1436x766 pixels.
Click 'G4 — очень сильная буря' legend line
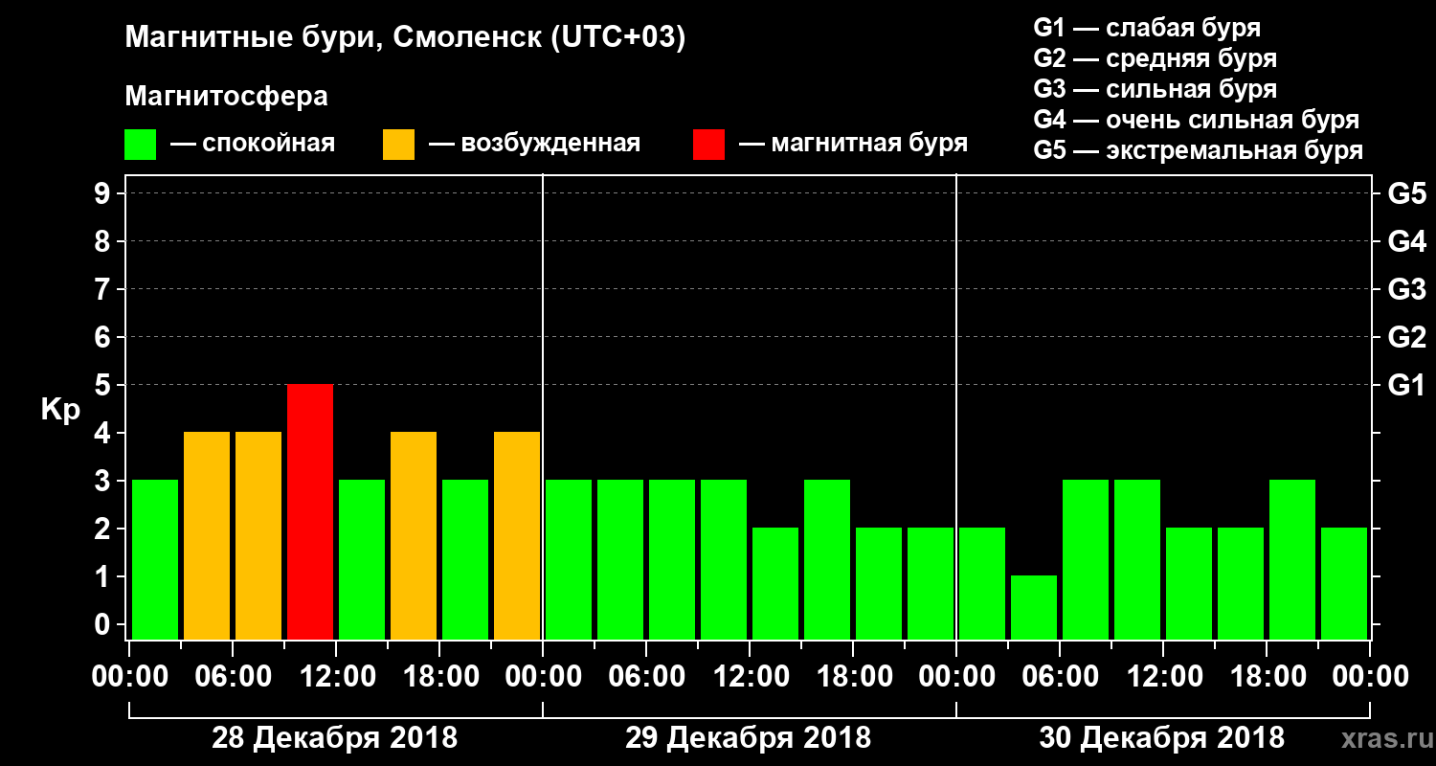tap(1197, 120)
